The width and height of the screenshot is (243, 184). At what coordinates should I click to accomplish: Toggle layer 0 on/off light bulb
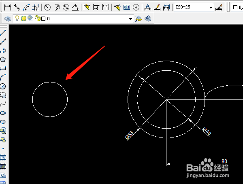[17, 19]
